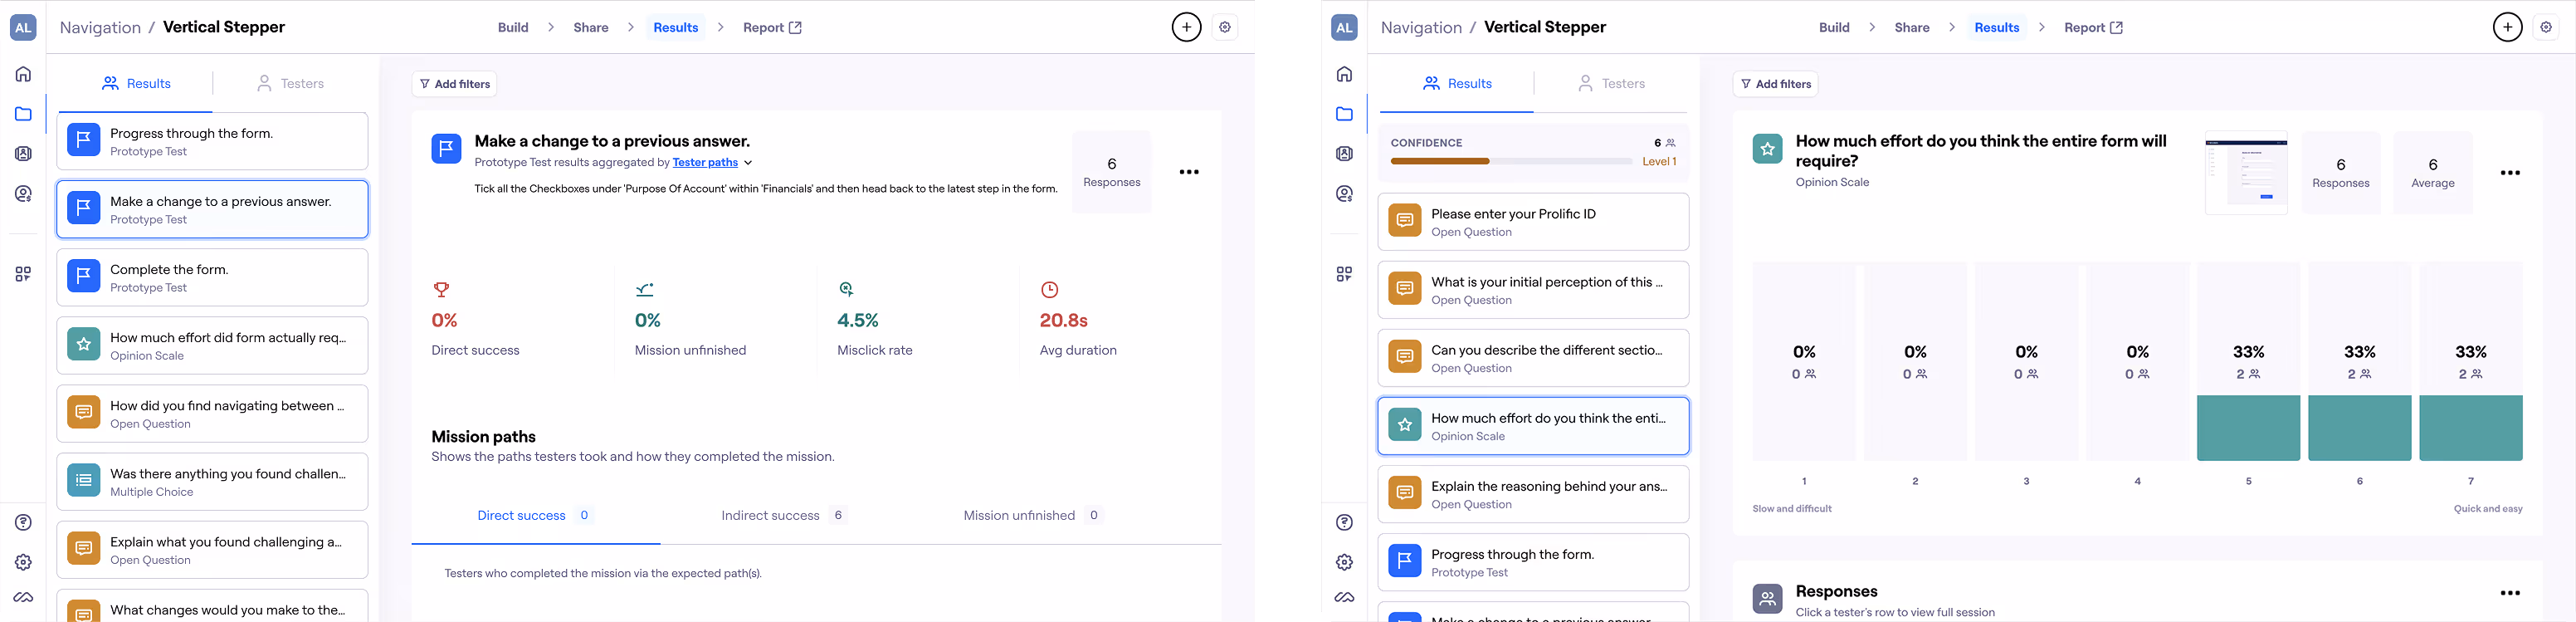The width and height of the screenshot is (2576, 622).
Task: Open folder icon in right window sidebar
Action: pyautogui.click(x=1344, y=114)
